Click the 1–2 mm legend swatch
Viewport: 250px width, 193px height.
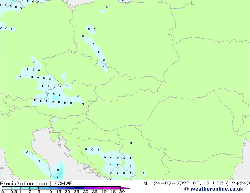coord(25,188)
